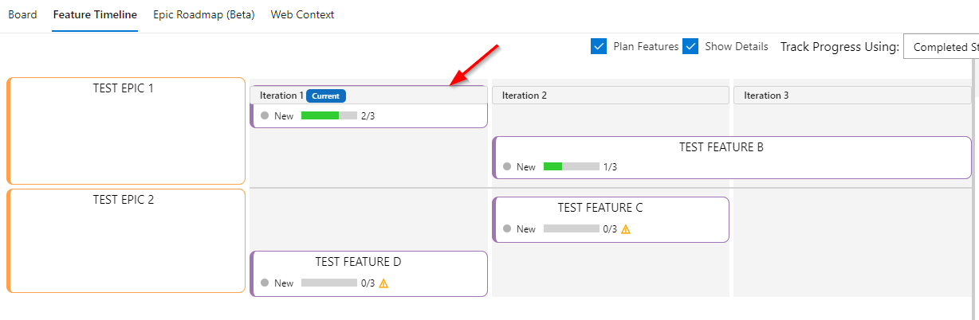The image size is (979, 320).
Task: Select the Feature Timeline tab
Action: [95, 14]
